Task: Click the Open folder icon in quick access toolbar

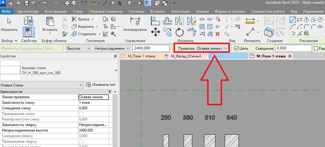Action: click(x=19, y=3)
